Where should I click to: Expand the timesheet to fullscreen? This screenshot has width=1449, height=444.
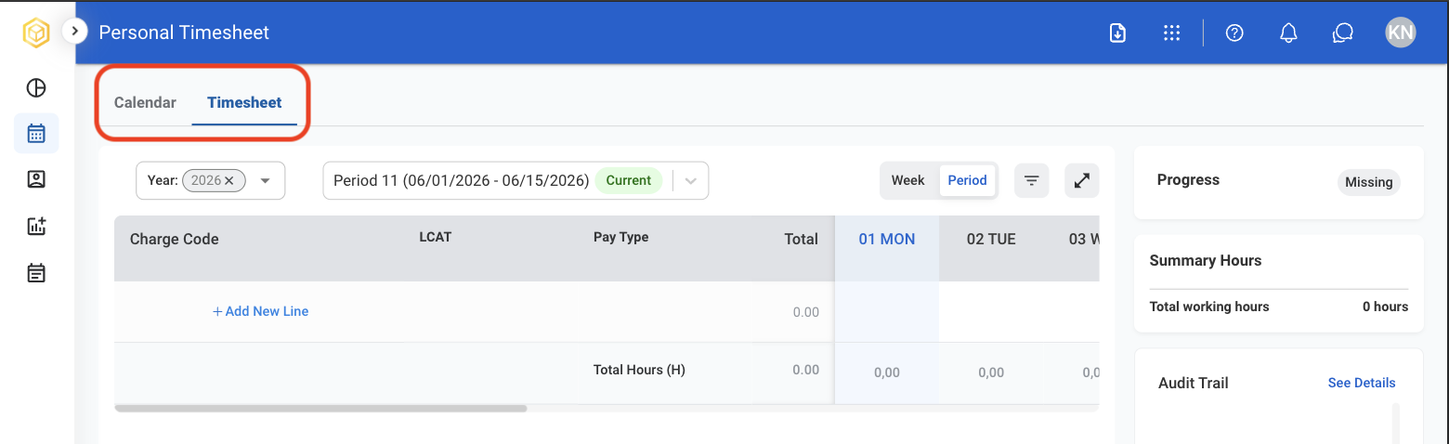click(1081, 180)
